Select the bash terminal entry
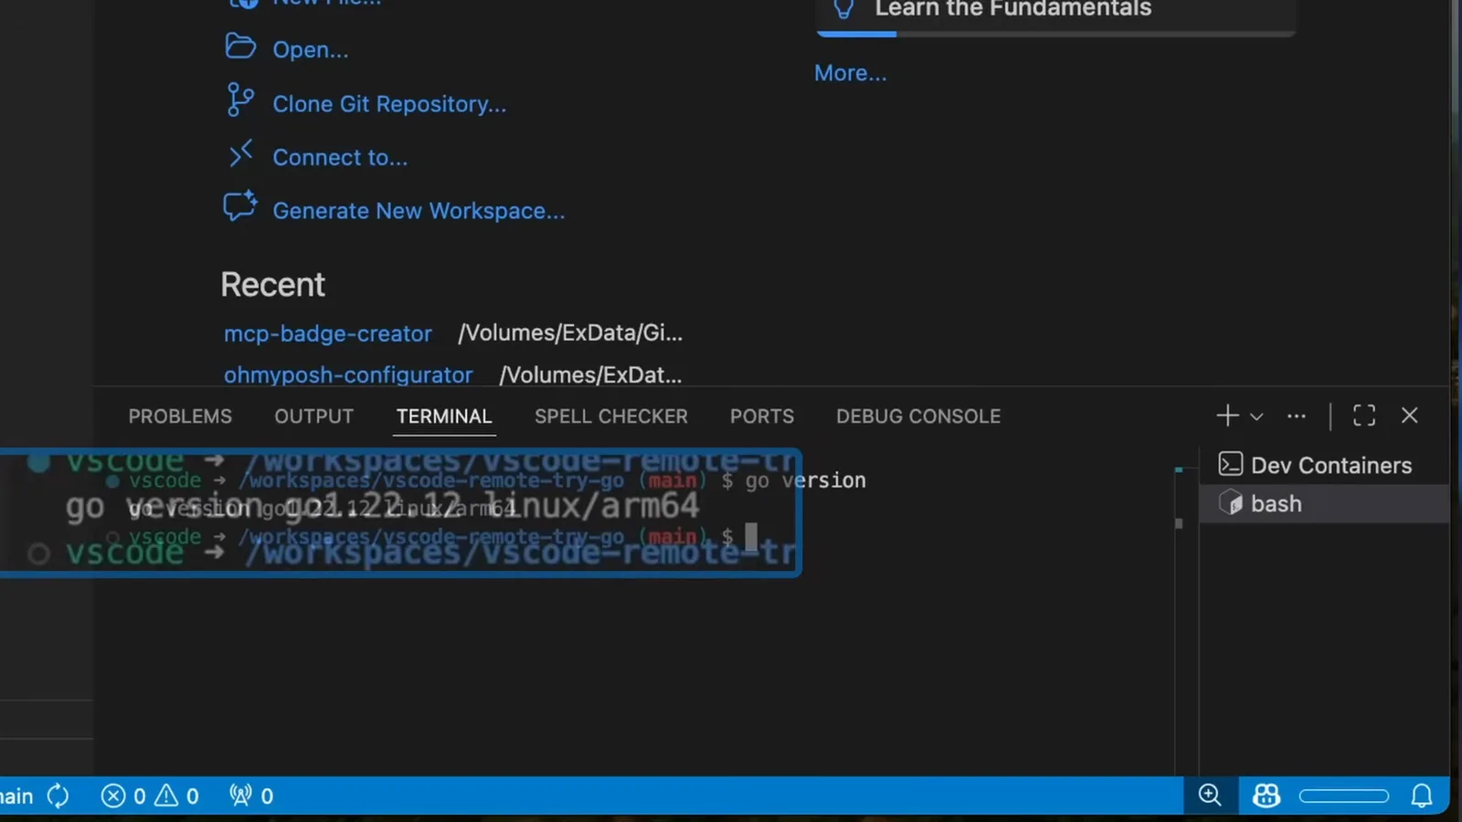The height and width of the screenshot is (822, 1462). [1324, 503]
